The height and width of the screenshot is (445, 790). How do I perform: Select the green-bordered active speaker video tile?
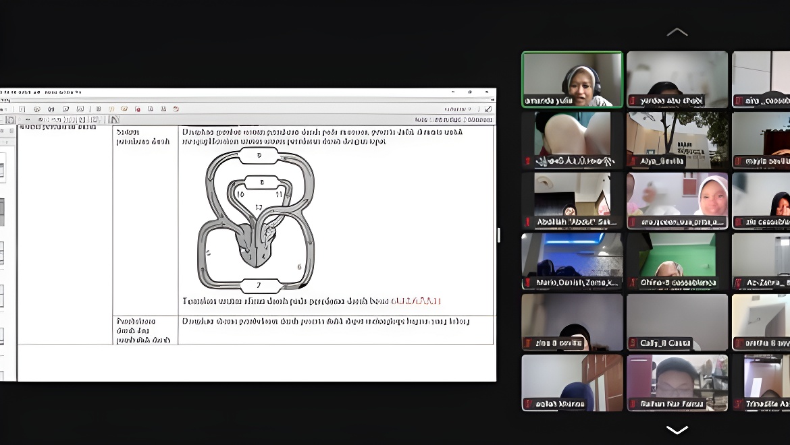coord(572,79)
